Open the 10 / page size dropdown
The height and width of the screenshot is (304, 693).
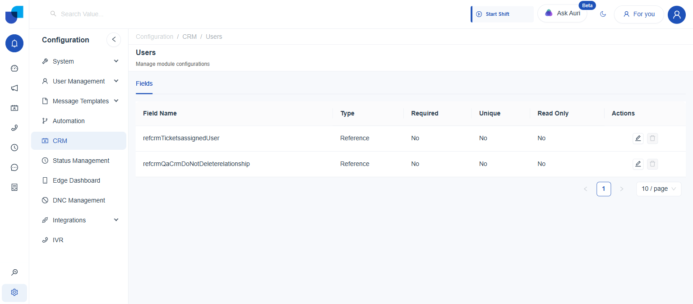[x=659, y=189]
